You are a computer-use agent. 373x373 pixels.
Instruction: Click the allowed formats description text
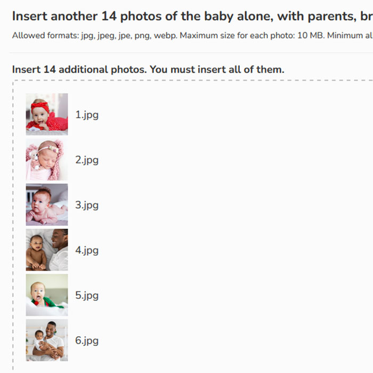click(x=192, y=36)
